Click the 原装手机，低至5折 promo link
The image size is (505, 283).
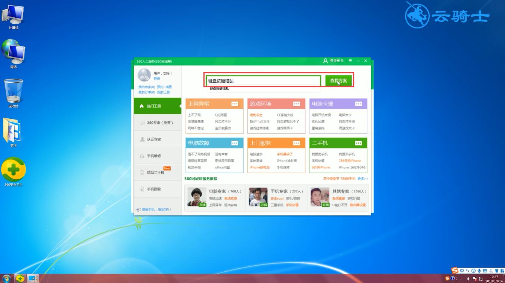point(155,209)
